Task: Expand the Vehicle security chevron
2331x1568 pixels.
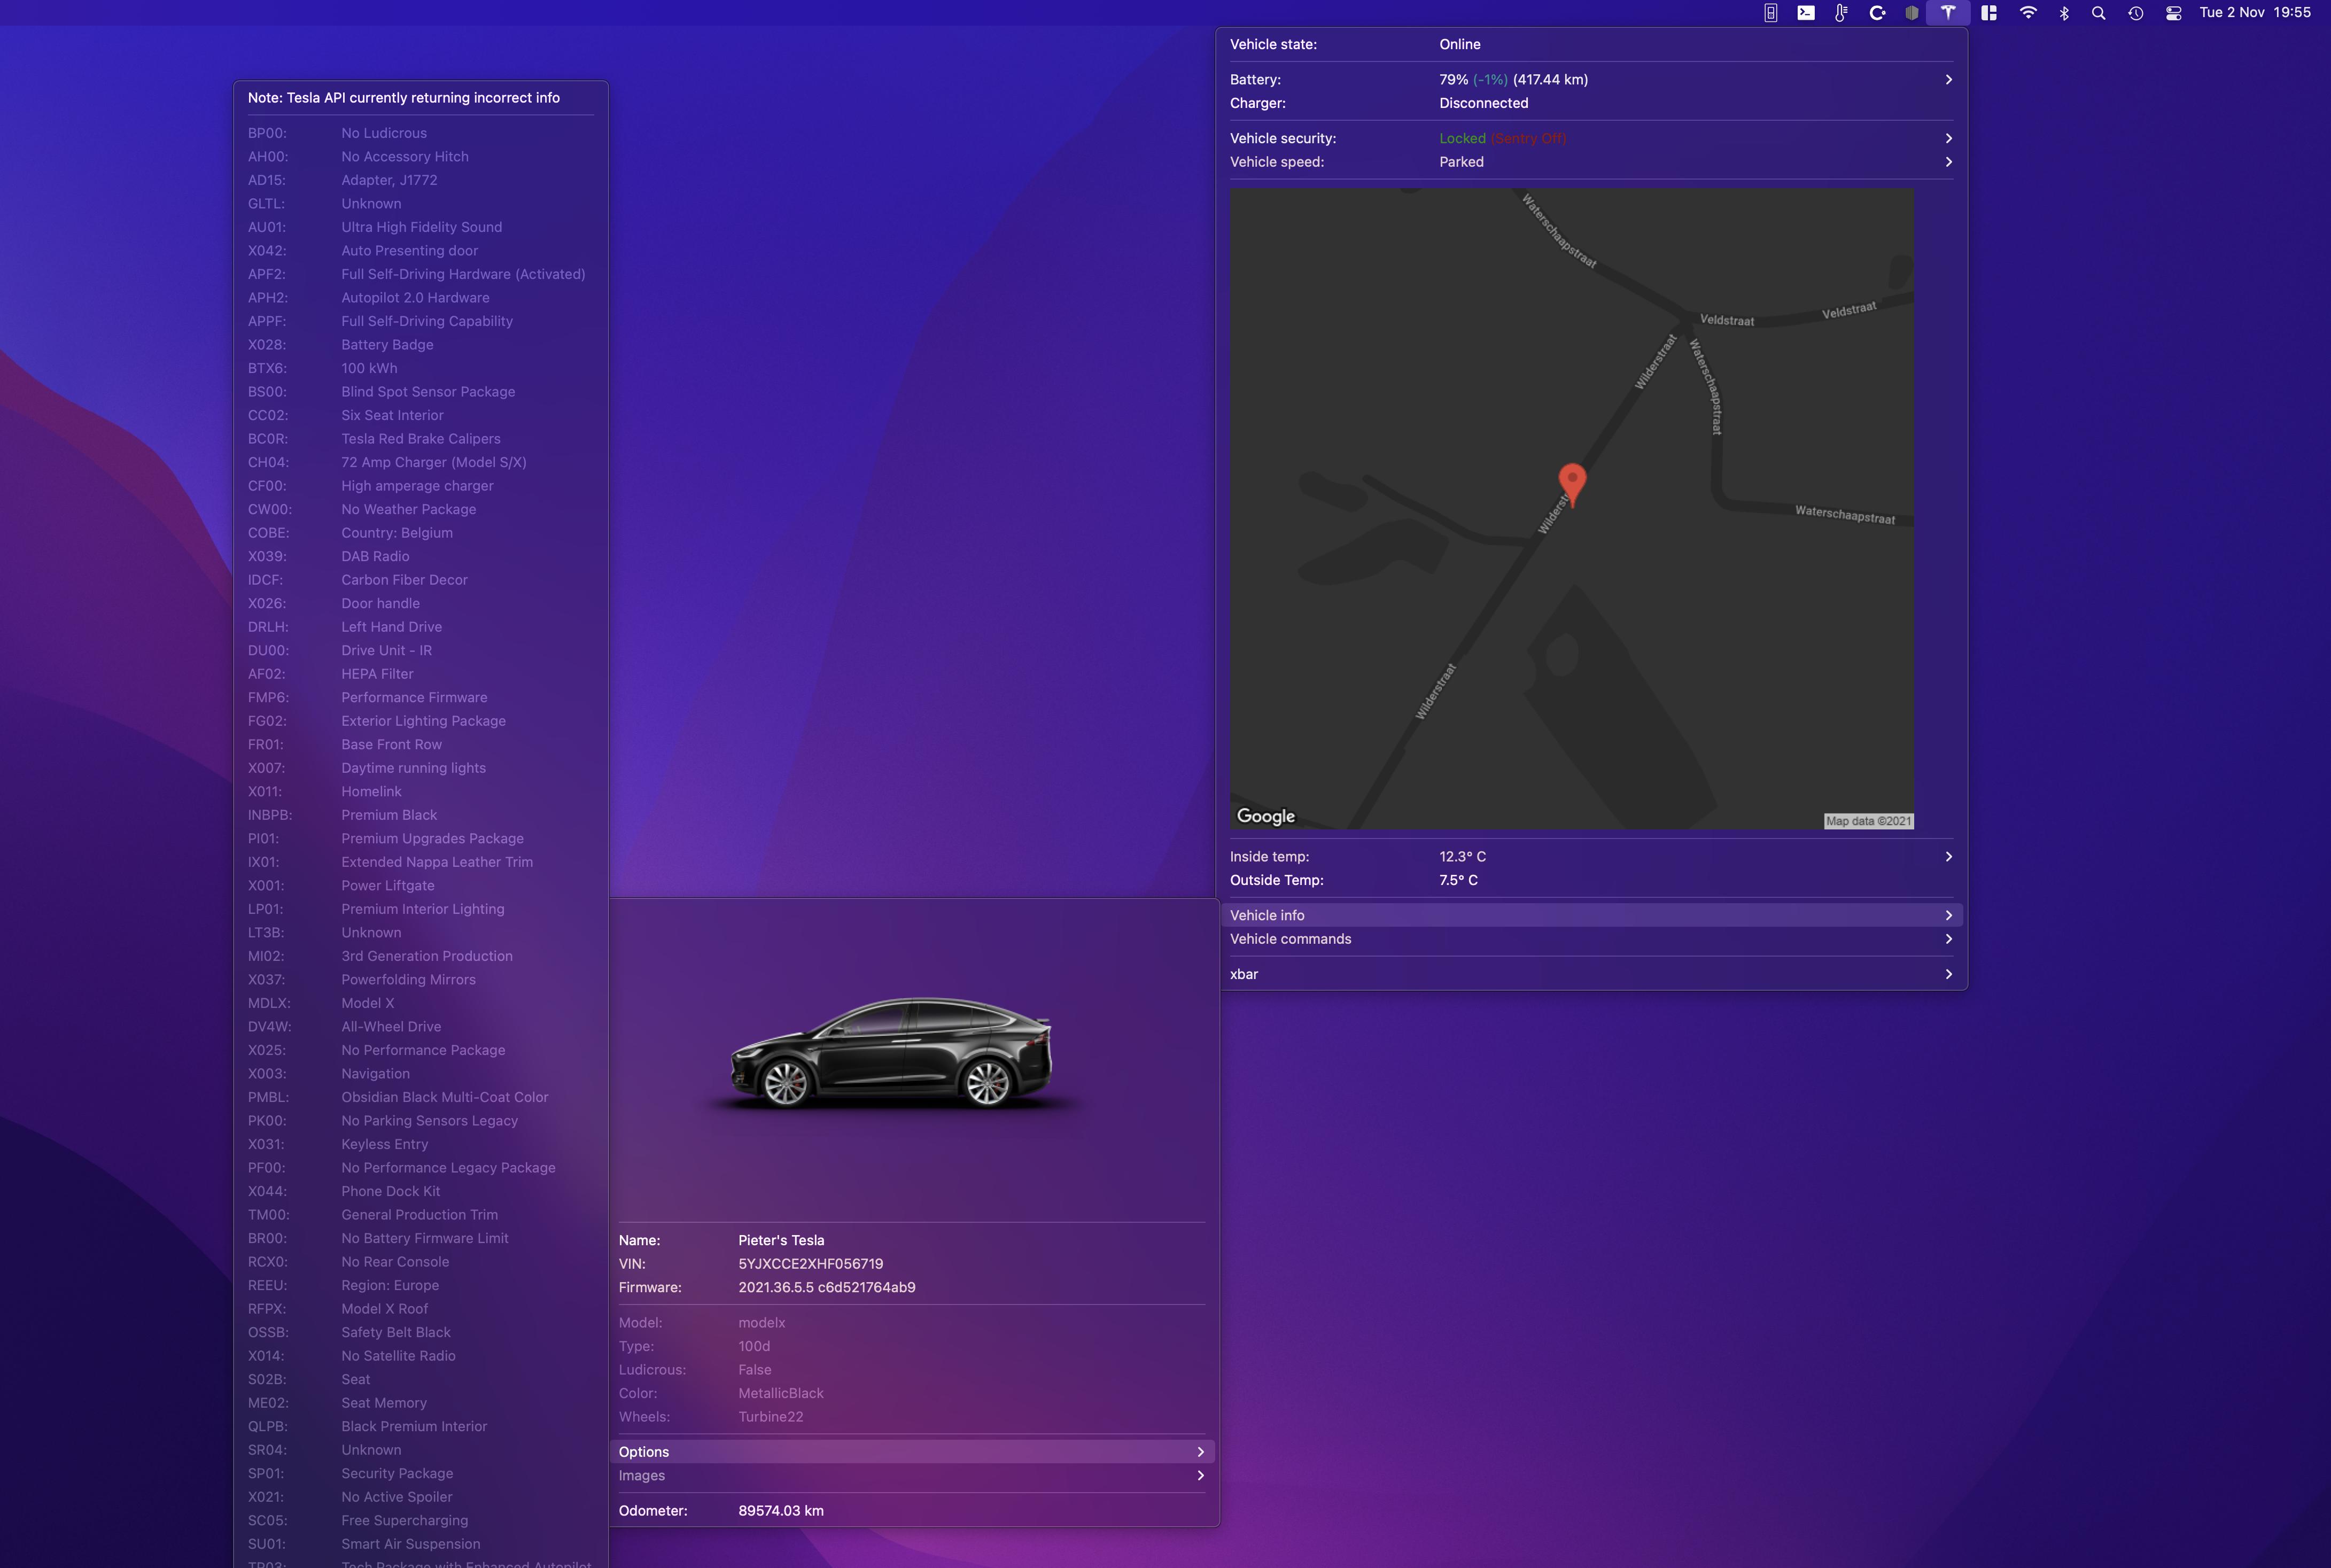Action: point(1948,138)
